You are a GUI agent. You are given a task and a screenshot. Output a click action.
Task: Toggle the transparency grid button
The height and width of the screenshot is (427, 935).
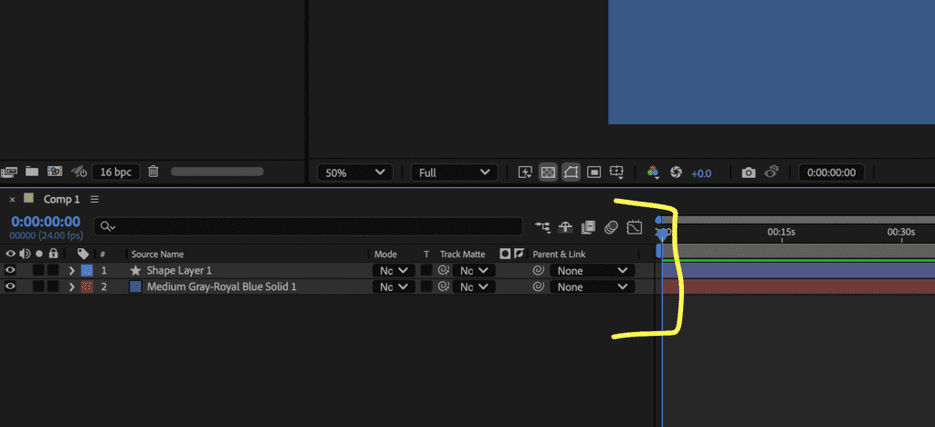tap(548, 172)
